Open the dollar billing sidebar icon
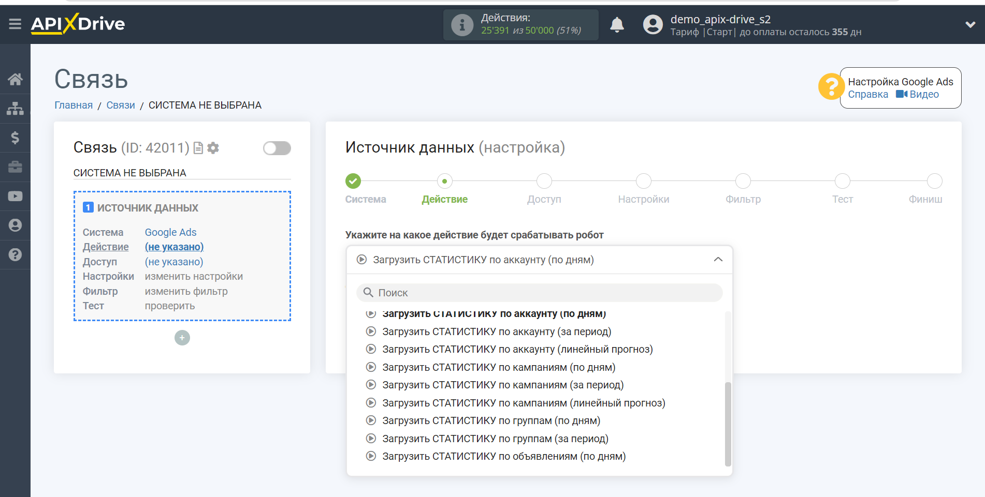Screen dimensions: 985x497 tap(15, 138)
